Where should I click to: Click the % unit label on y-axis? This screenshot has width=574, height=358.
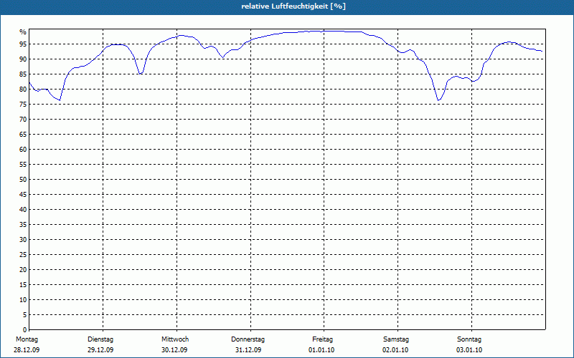[23, 32]
